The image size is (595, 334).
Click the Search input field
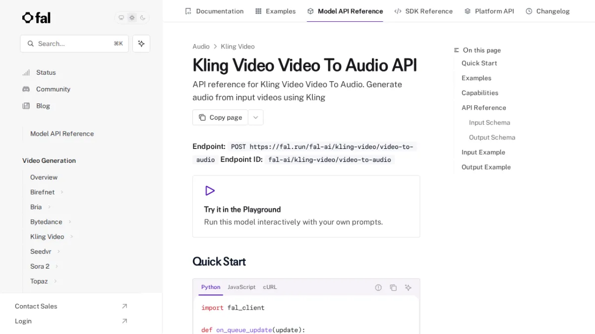pos(74,44)
